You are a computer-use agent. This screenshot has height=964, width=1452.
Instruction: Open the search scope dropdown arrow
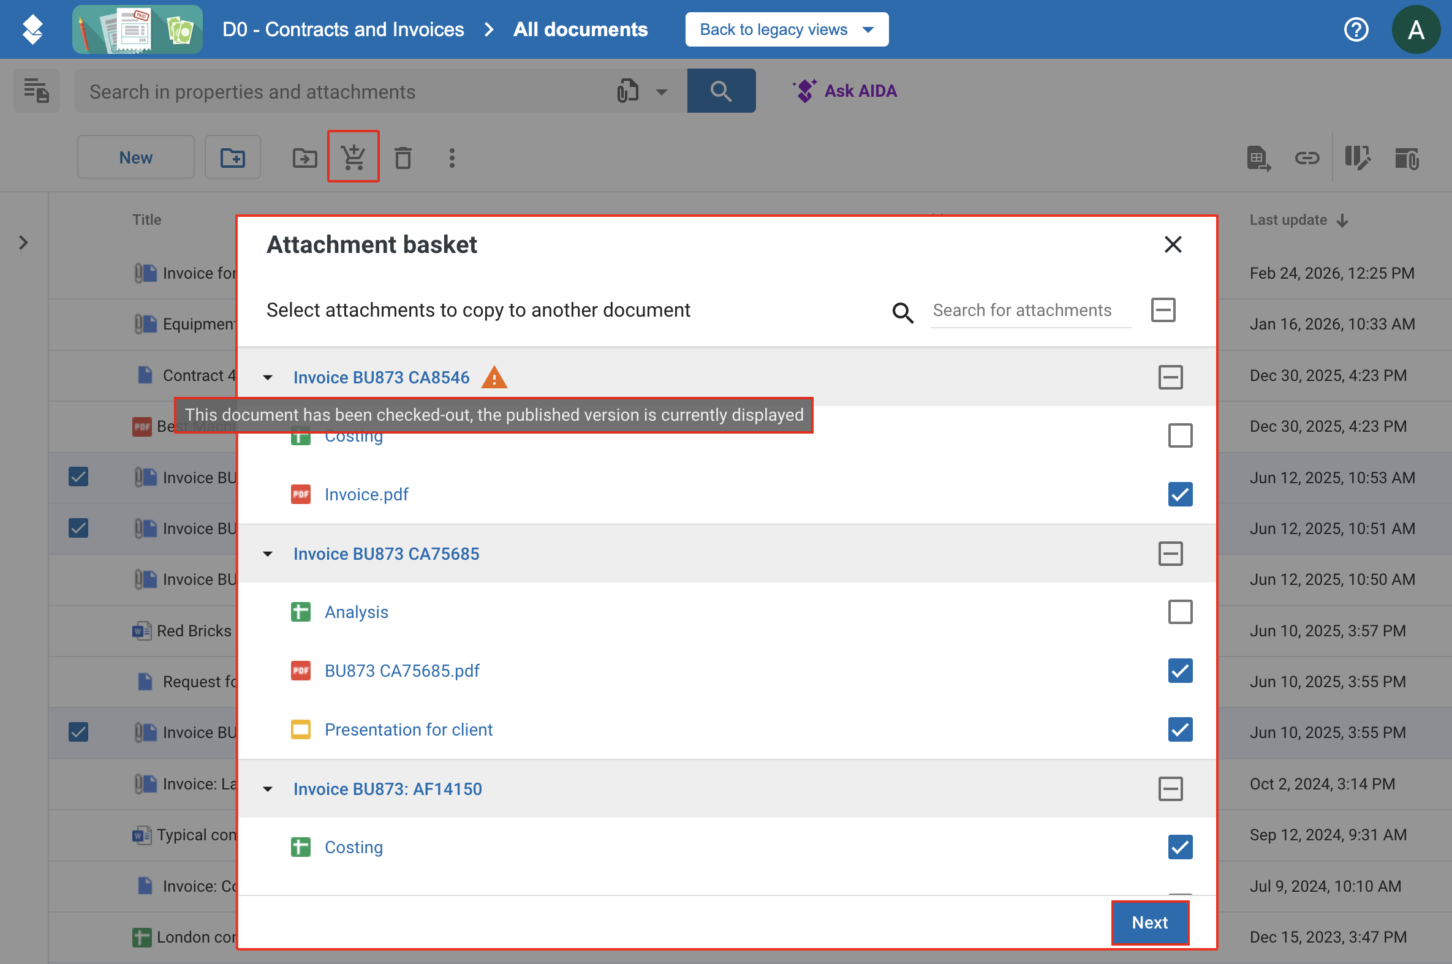pyautogui.click(x=662, y=92)
